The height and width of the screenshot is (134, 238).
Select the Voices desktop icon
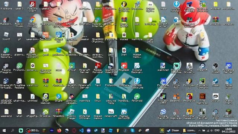[124, 36]
